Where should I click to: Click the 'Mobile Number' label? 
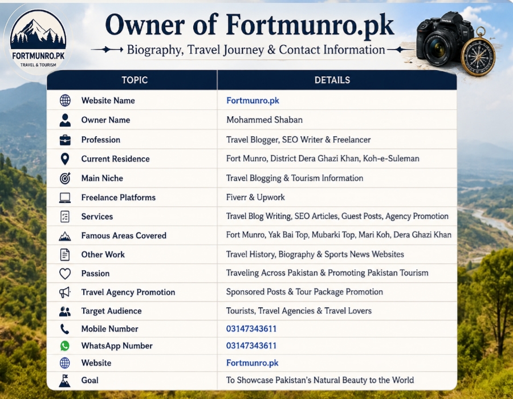pyautogui.click(x=109, y=329)
